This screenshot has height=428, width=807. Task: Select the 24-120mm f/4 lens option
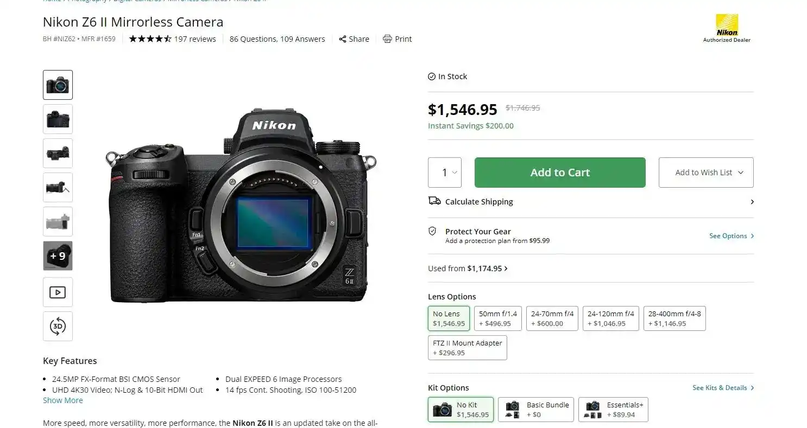pyautogui.click(x=610, y=318)
